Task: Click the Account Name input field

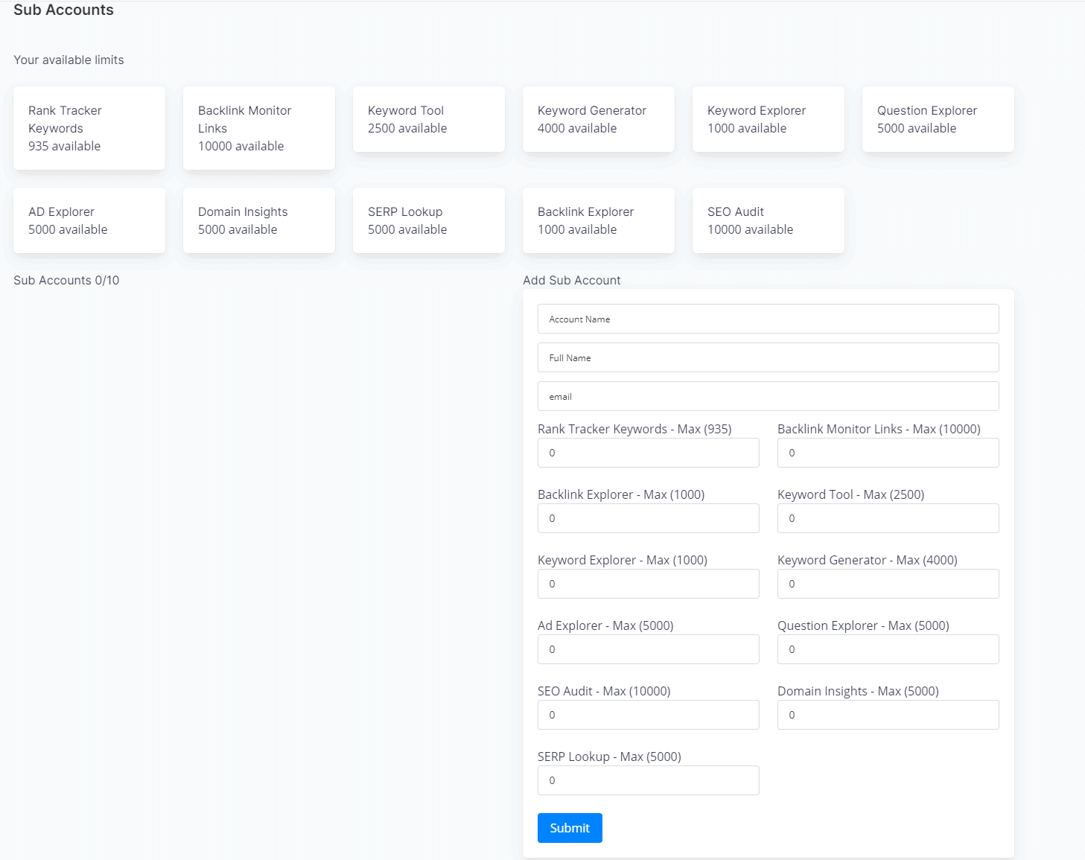Action: click(x=768, y=319)
